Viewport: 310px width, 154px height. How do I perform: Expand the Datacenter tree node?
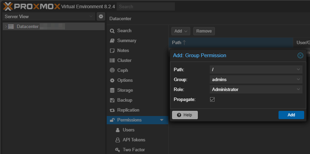[x=6, y=27]
